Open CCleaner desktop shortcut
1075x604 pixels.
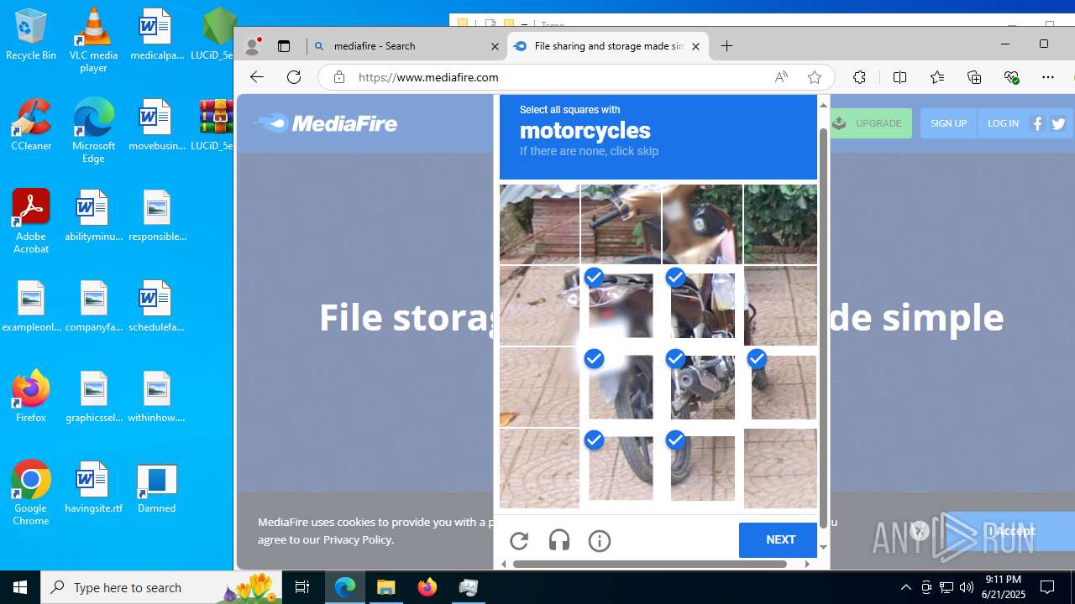[31, 125]
